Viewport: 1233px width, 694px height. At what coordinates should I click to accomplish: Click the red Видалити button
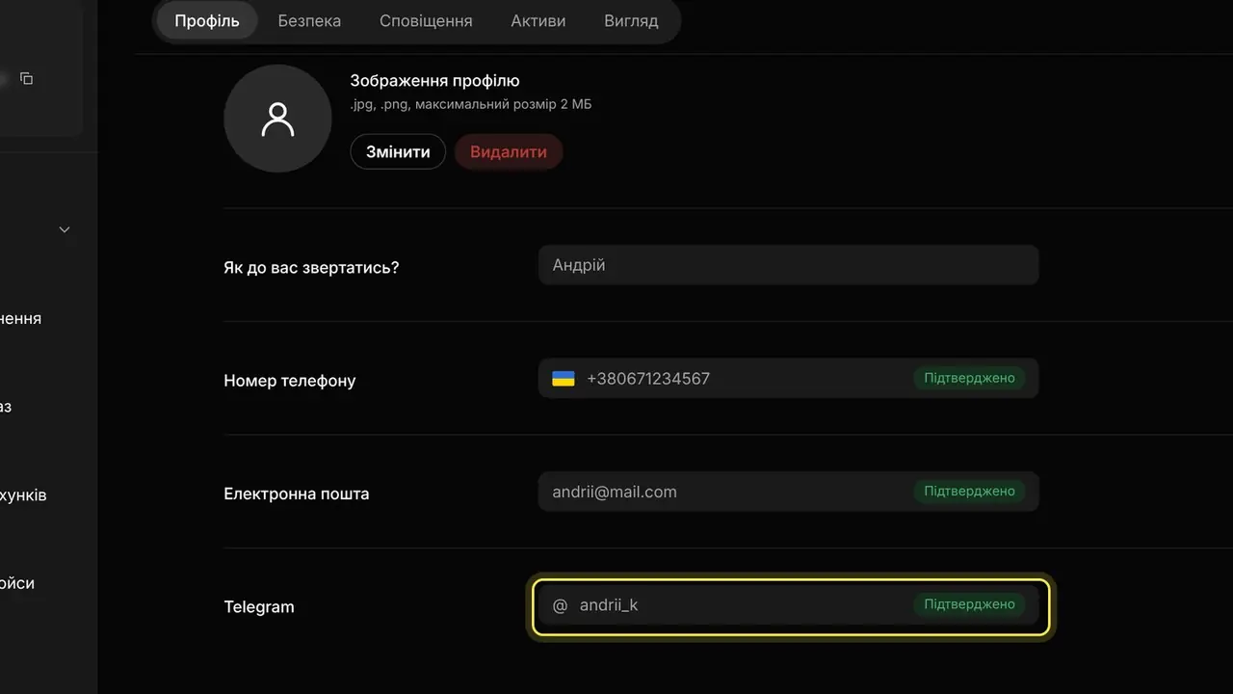[509, 152]
